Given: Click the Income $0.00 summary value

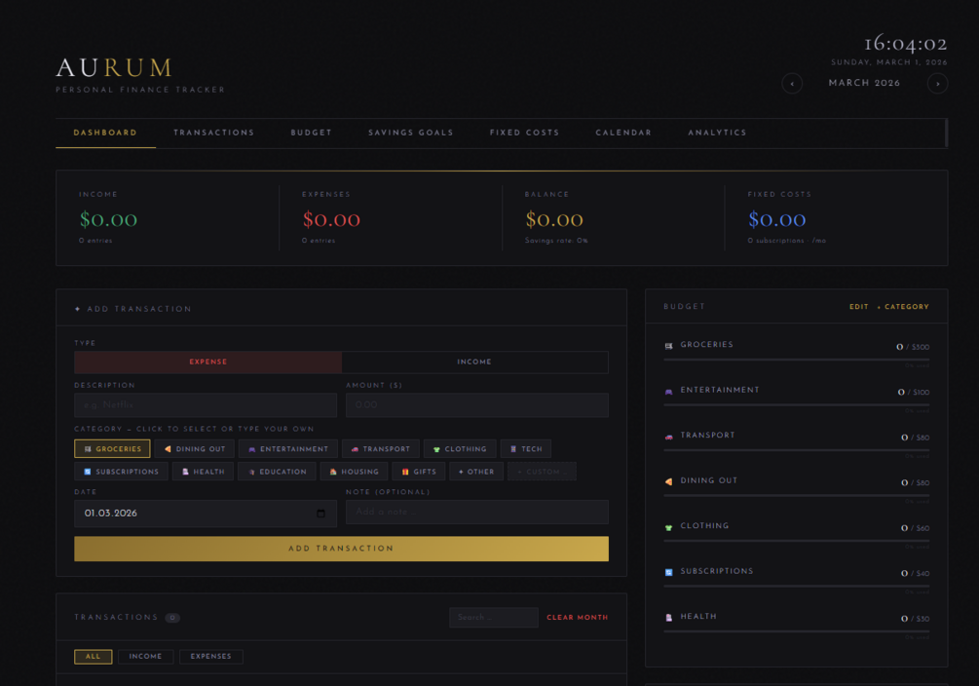Looking at the screenshot, I should point(109,219).
